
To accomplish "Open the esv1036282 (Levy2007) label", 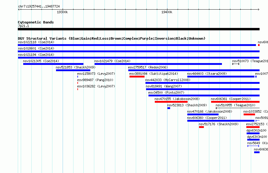I will (96, 86).
